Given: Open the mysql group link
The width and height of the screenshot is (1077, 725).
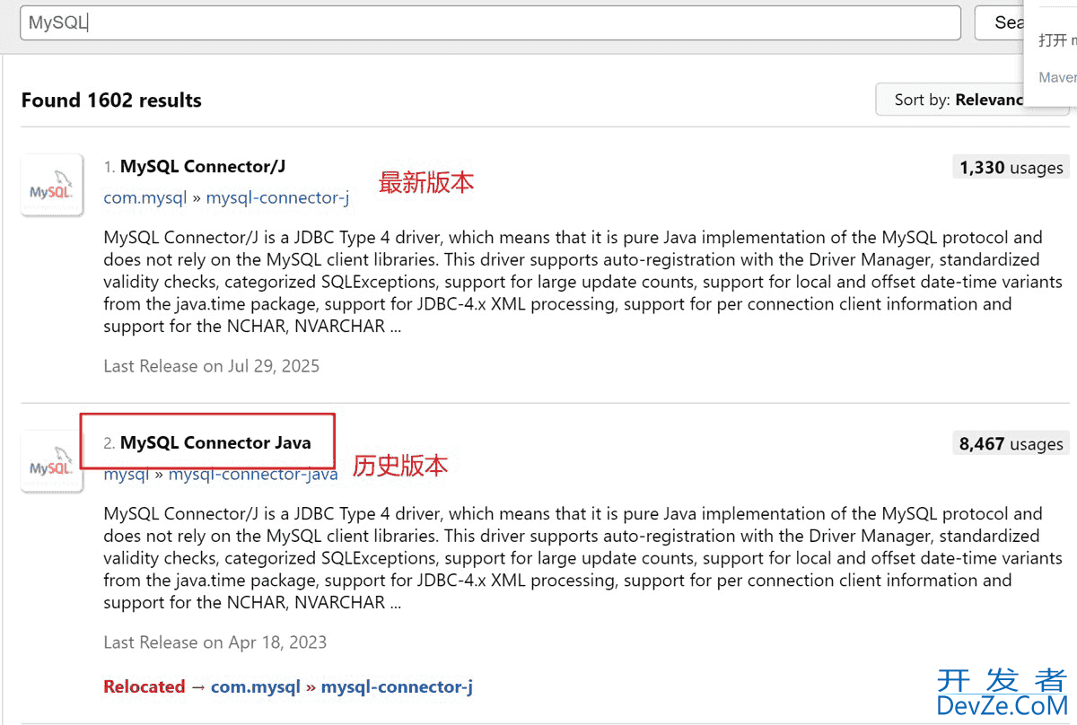Looking at the screenshot, I should (126, 474).
